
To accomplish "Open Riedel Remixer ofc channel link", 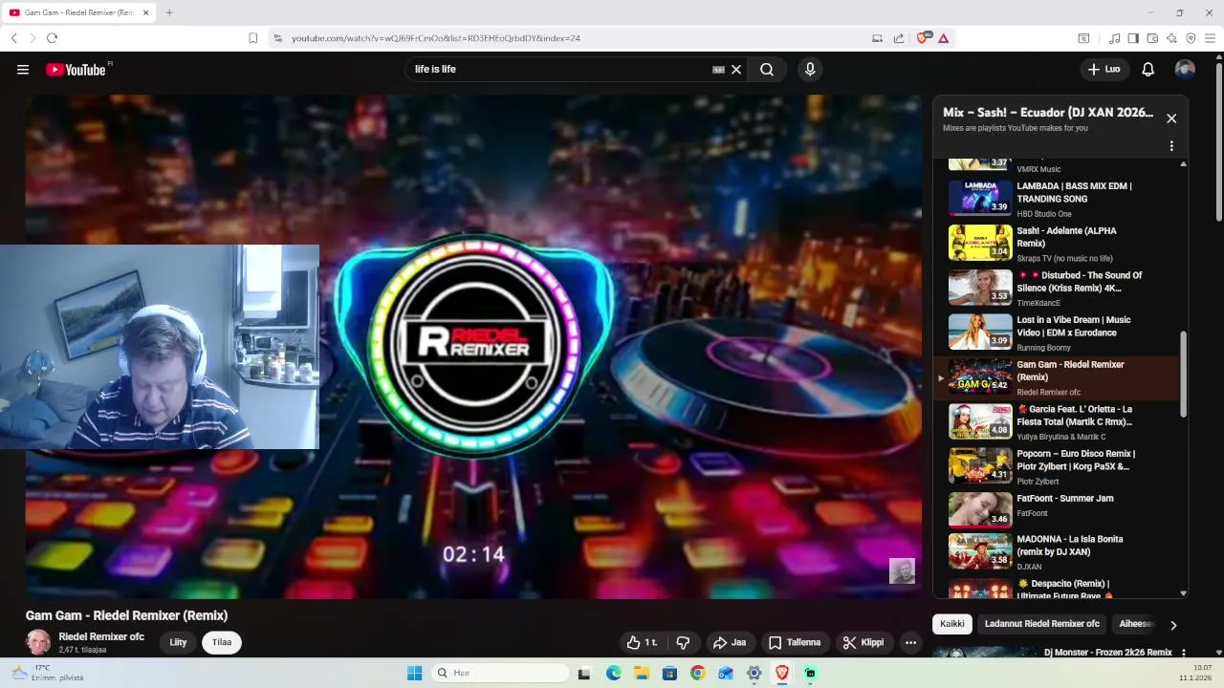I will point(101,636).
